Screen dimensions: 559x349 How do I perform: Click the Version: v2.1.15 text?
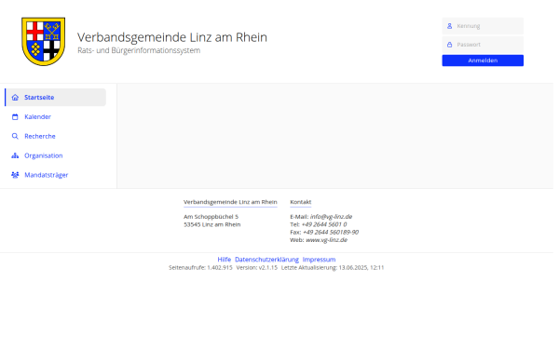(x=257, y=268)
